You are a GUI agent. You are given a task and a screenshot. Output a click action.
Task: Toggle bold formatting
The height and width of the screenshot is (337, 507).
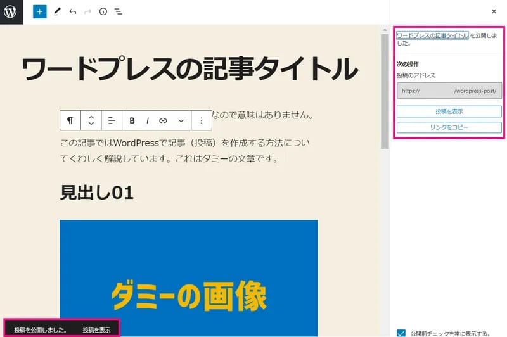click(x=132, y=120)
